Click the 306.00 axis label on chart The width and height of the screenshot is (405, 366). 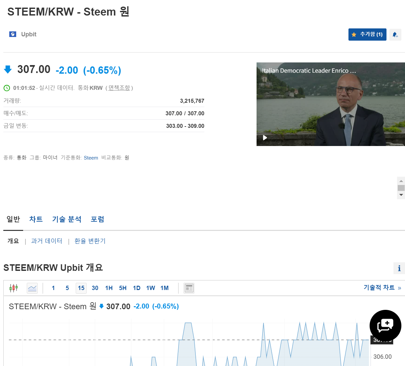(383, 357)
